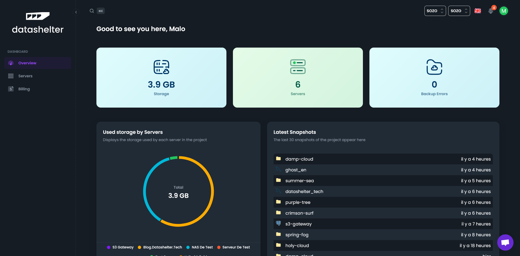Toggle S3 Gateway in the storage chart legend

pyautogui.click(x=120, y=247)
